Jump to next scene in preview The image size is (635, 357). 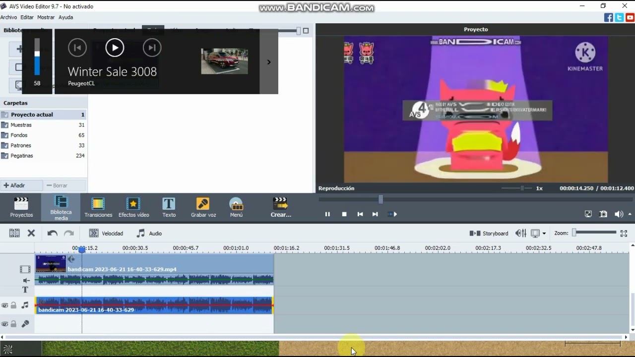(x=392, y=214)
